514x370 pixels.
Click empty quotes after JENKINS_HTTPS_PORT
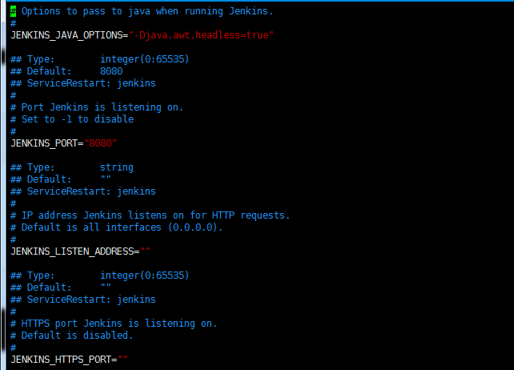[x=122, y=360]
